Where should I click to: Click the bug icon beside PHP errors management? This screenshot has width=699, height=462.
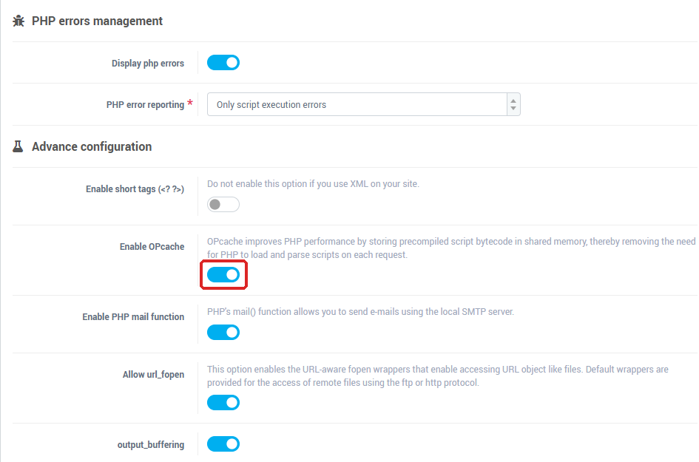(x=18, y=21)
